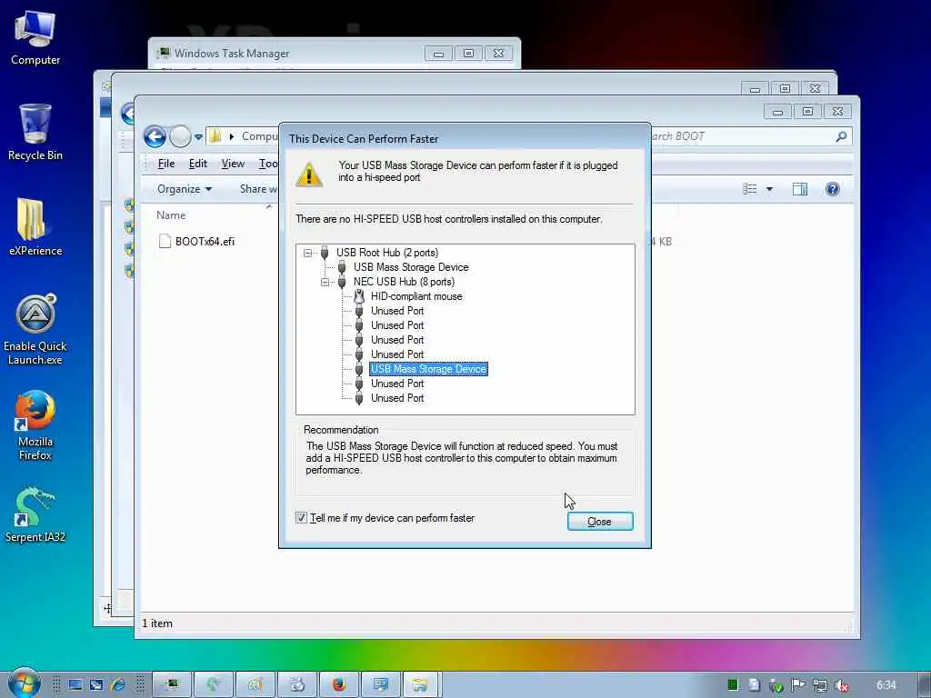The height and width of the screenshot is (698, 931).
Task: Minimize the Windows Task Manager window
Action: (x=438, y=54)
